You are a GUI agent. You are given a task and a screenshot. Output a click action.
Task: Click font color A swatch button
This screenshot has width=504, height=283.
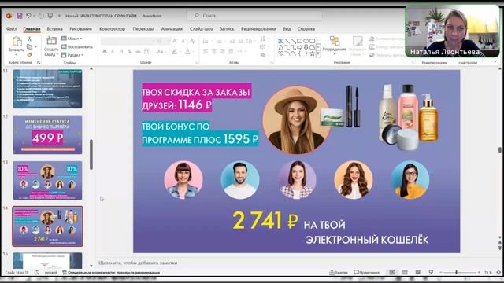point(188,51)
